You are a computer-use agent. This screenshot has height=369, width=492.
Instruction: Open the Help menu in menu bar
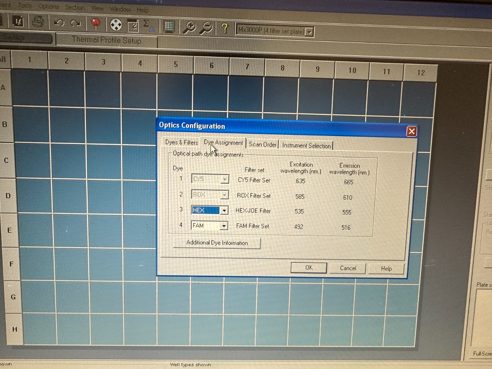click(143, 10)
